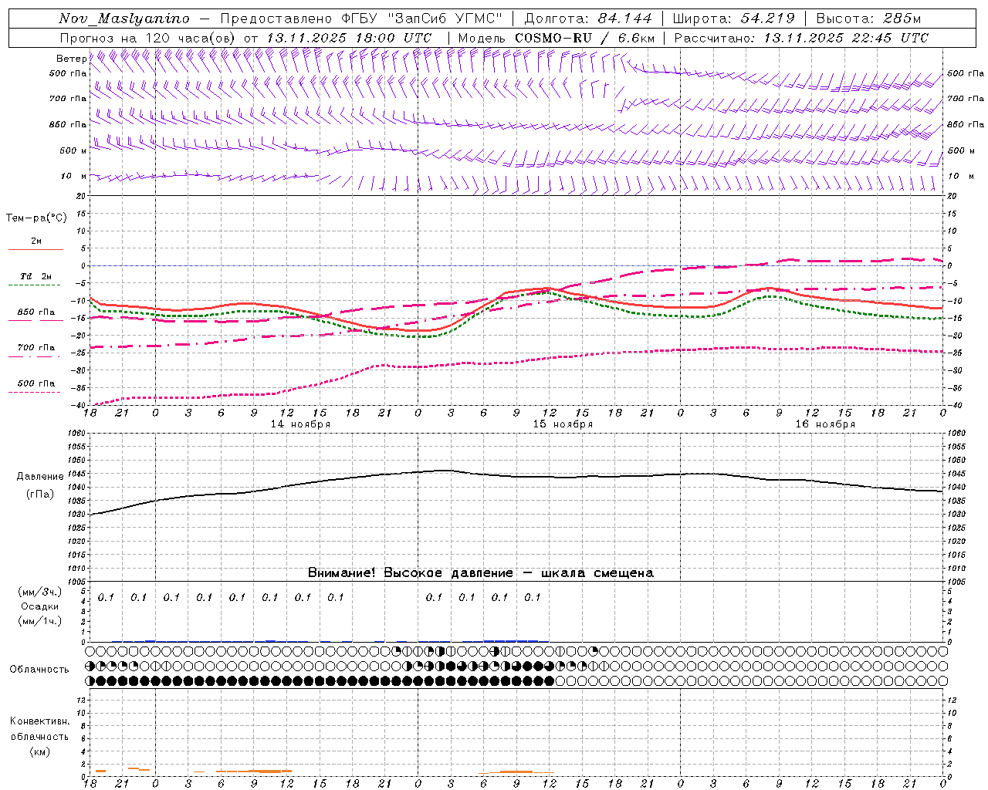
Task: Select the 'Td 2м' dew point legend entry
Action: pyautogui.click(x=36, y=276)
